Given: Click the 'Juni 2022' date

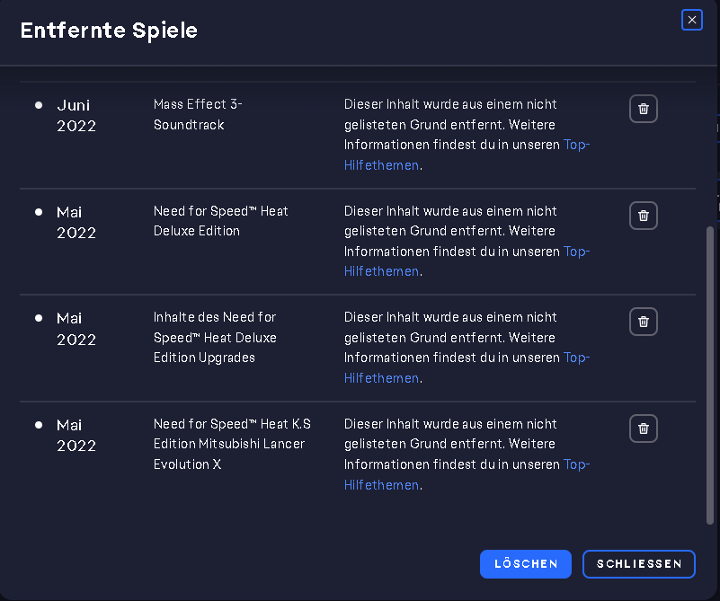Looking at the screenshot, I should click(76, 115).
